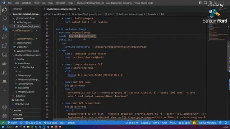Open the View menu

(37, 3)
